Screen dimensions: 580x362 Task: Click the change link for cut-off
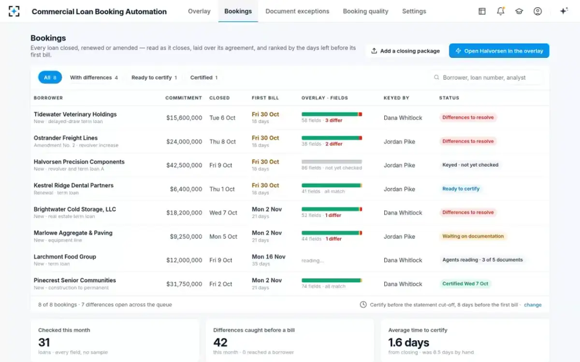coord(533,305)
